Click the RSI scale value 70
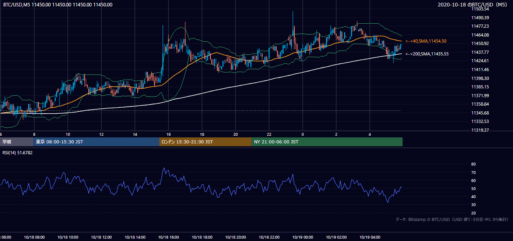 click(x=473, y=172)
